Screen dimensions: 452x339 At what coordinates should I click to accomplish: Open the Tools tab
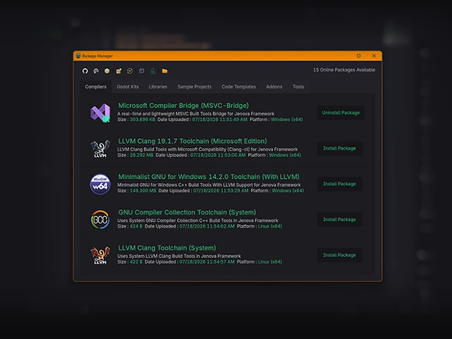298,87
